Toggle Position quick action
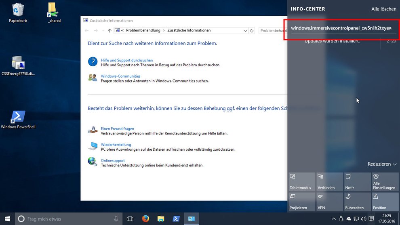The width and height of the screenshot is (400, 225). tap(385, 202)
